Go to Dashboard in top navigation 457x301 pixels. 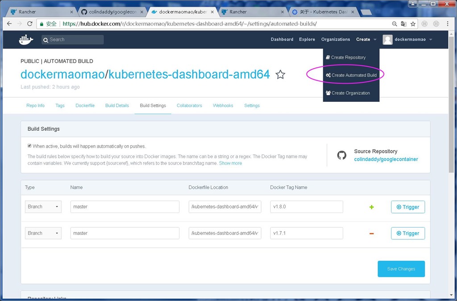point(282,39)
